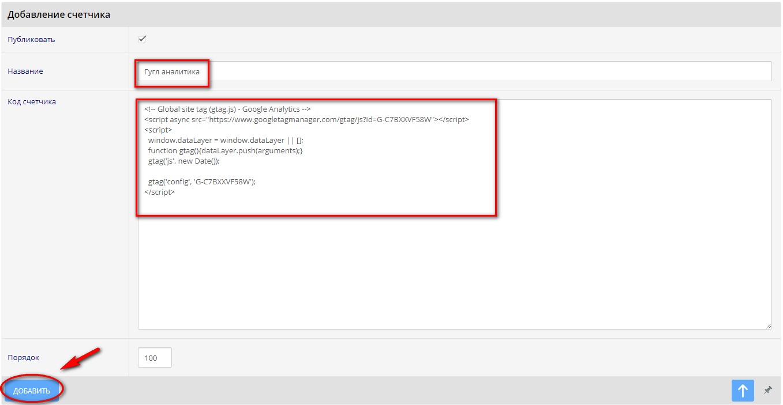The width and height of the screenshot is (783, 405).
Task: Click the Название label
Action: tap(25, 71)
